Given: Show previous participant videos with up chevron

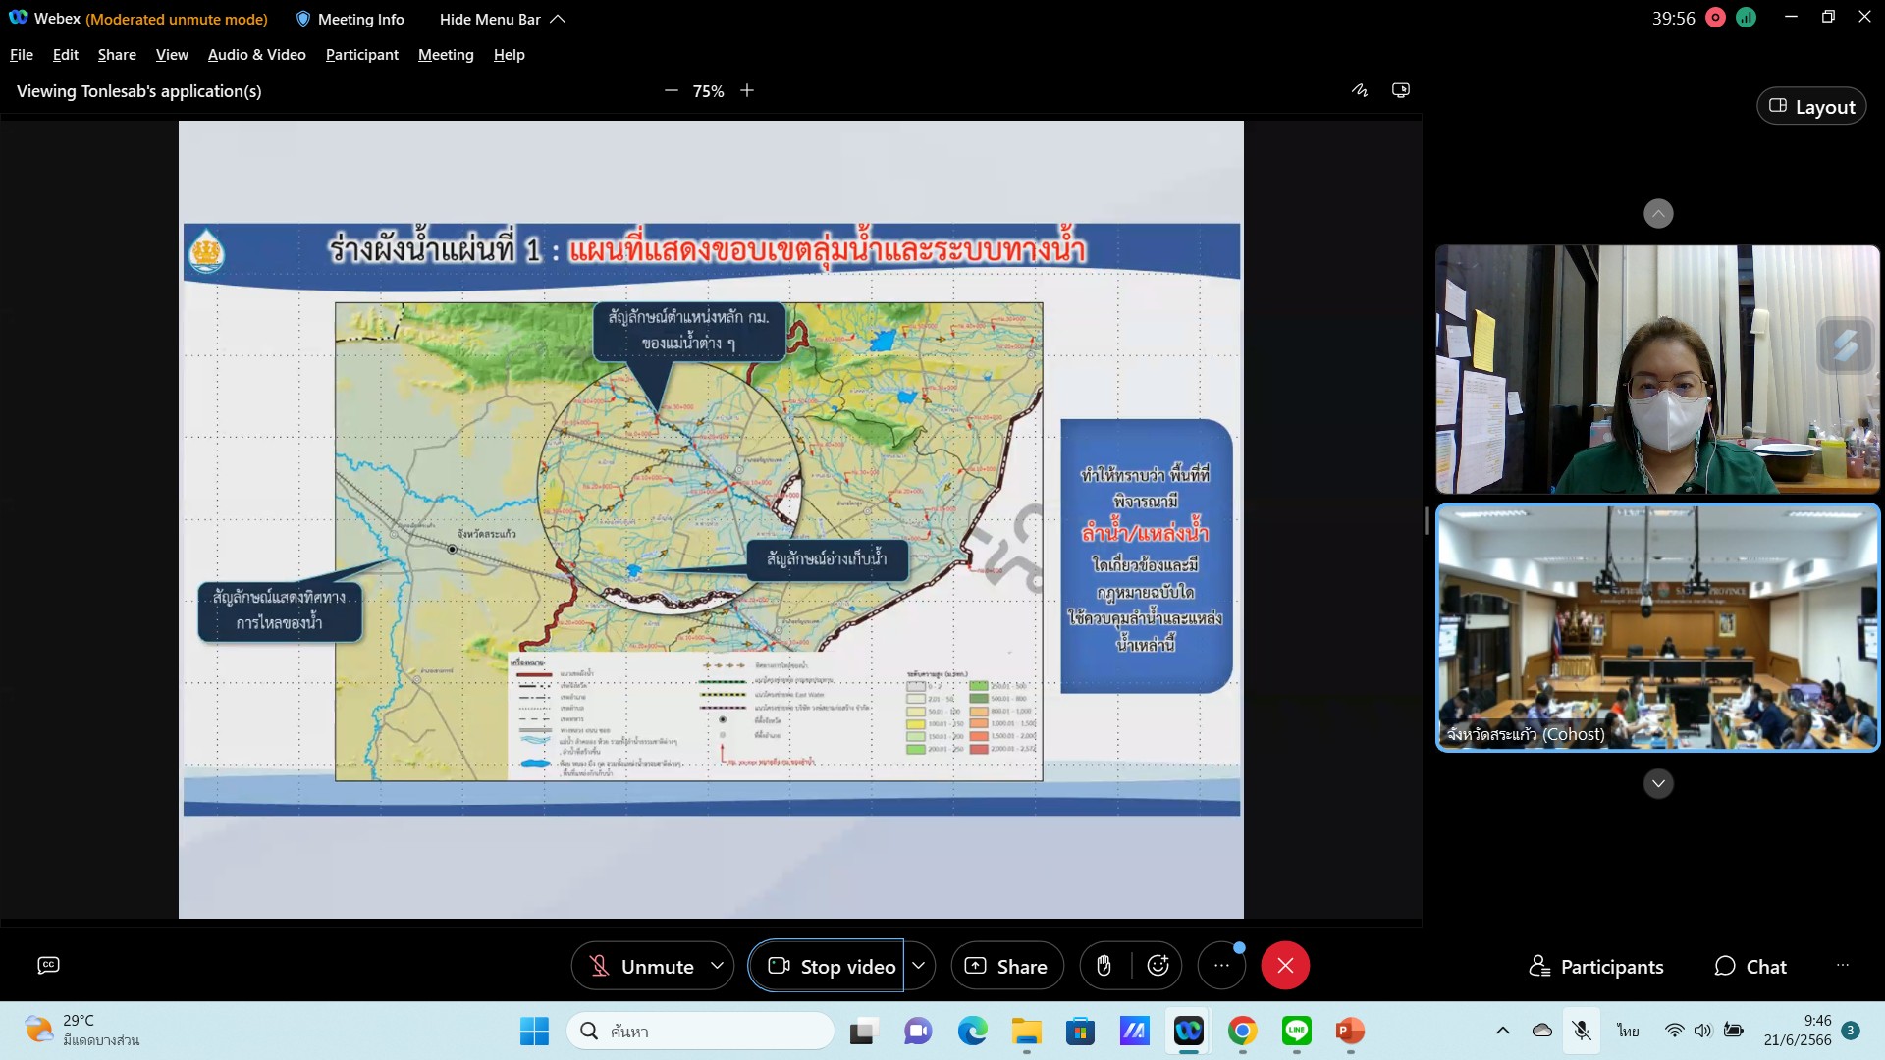Looking at the screenshot, I should [1658, 214].
